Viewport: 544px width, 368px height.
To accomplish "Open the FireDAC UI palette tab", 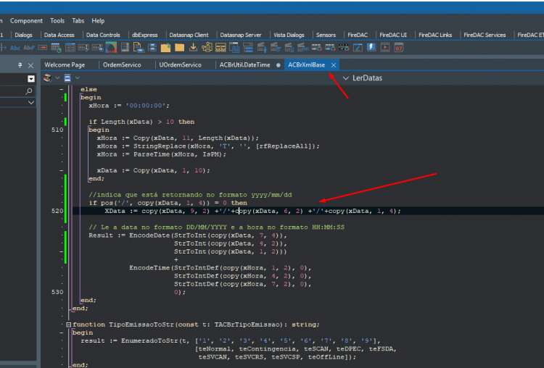I will [x=392, y=35].
